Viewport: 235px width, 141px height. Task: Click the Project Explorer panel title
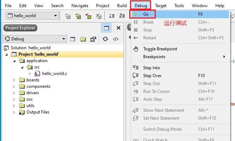[20, 28]
